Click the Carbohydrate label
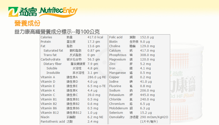The image size is (219, 125). tap(50, 59)
